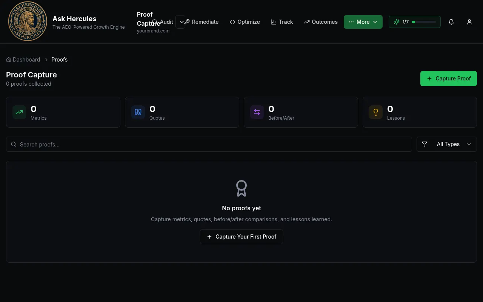Click the yourbrand.com domain text

(x=153, y=31)
